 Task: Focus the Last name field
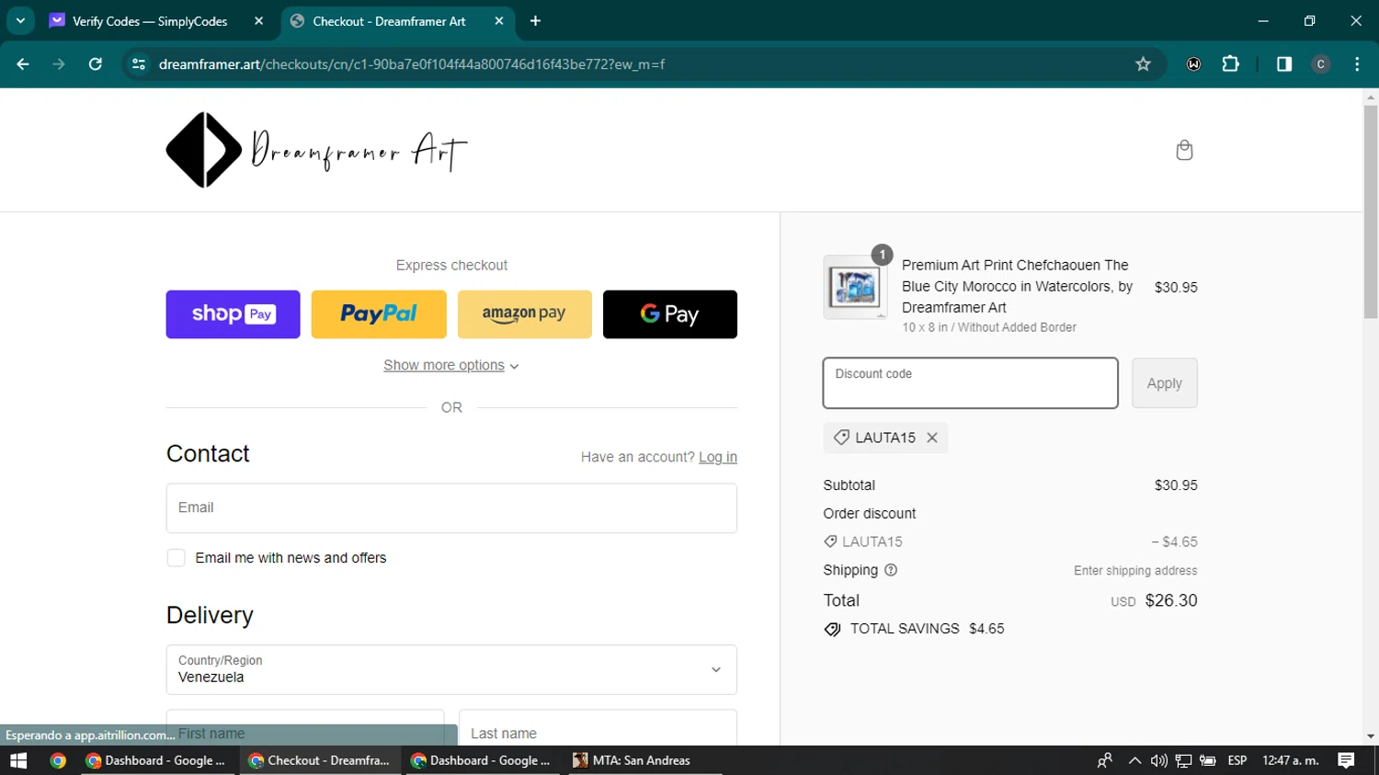598,728
